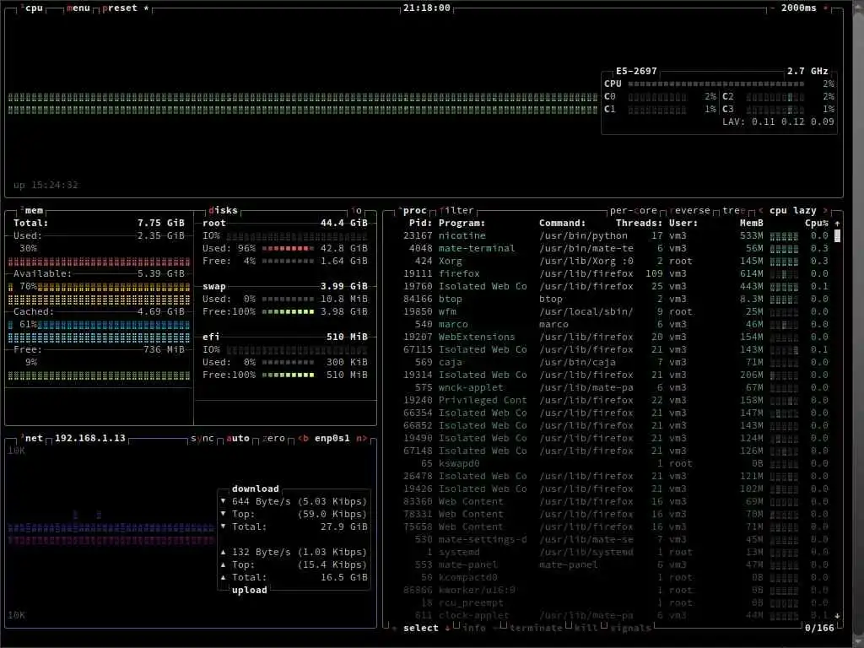Toggle sync scaling in net box
Viewport: 864px width, 648px height.
coord(202,438)
